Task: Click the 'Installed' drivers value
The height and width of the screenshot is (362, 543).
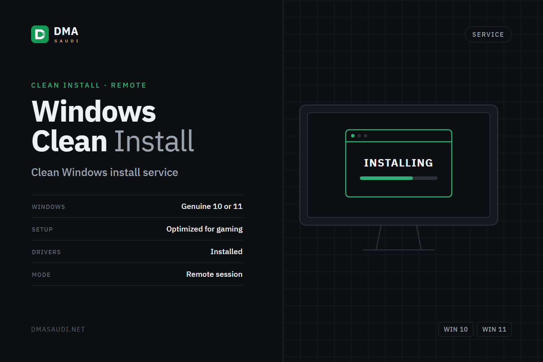Action: click(x=226, y=252)
